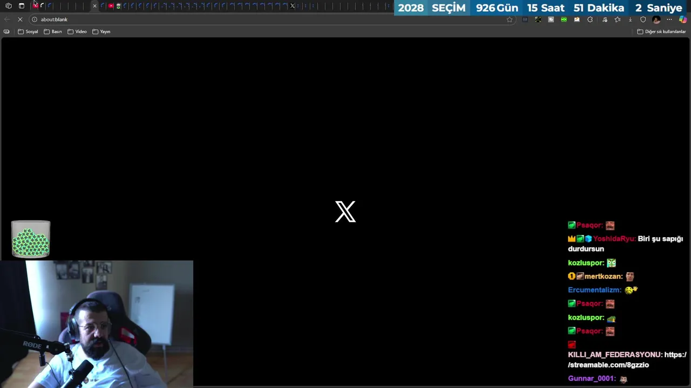Click the green marble jar overlay
The image size is (691, 388).
point(31,239)
